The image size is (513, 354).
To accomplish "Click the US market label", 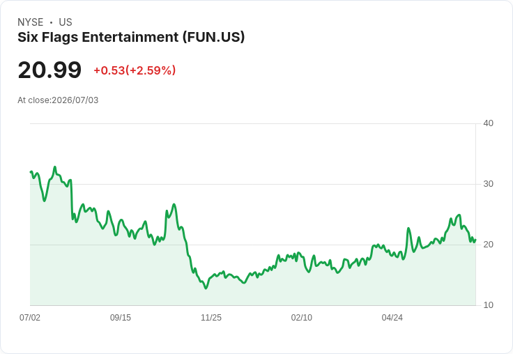I will [x=66, y=22].
